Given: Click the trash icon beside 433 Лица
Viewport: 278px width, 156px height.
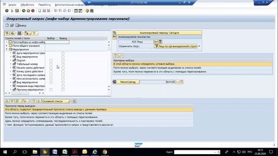Looking at the screenshot, I should [160, 42].
